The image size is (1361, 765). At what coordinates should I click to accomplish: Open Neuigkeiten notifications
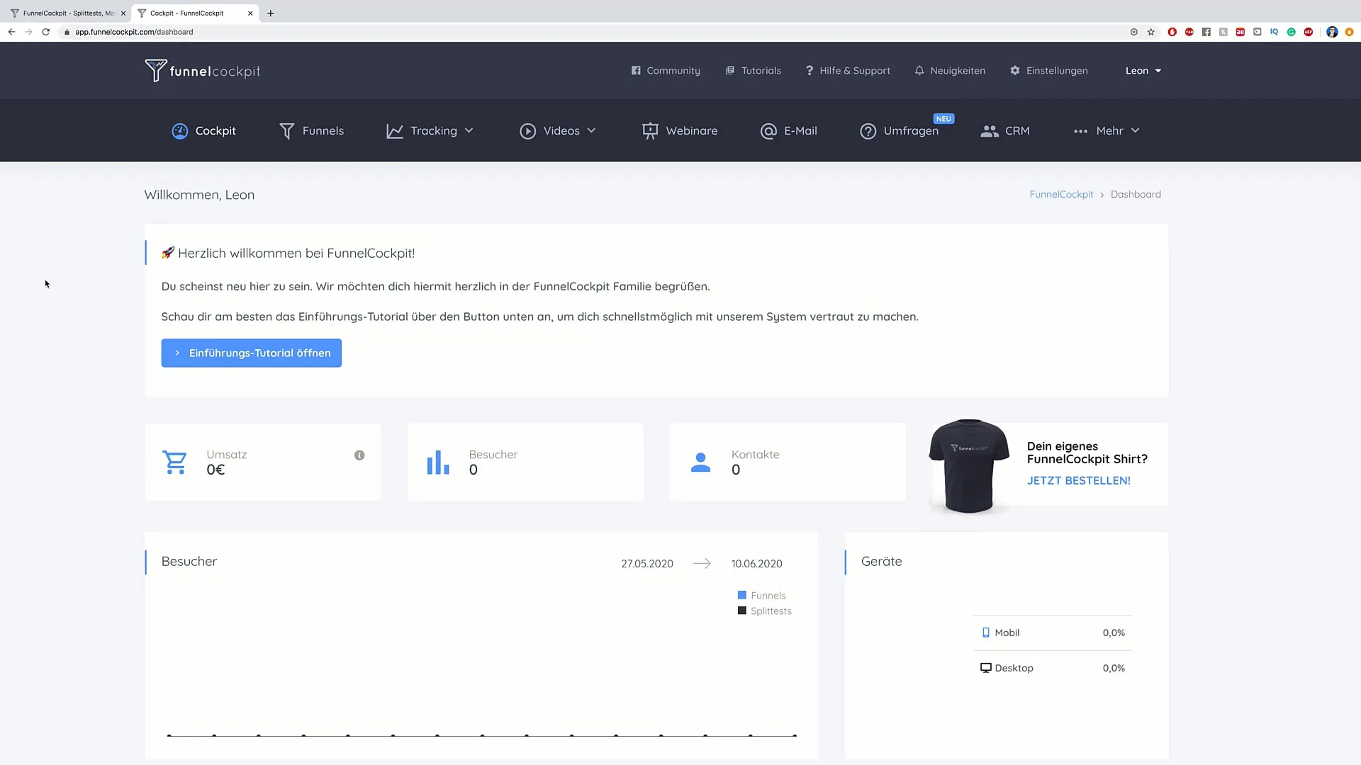(x=950, y=71)
